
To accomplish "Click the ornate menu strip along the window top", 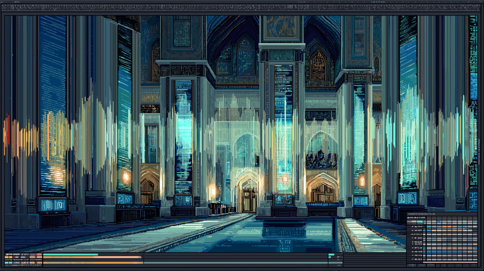I will (x=242, y=8).
